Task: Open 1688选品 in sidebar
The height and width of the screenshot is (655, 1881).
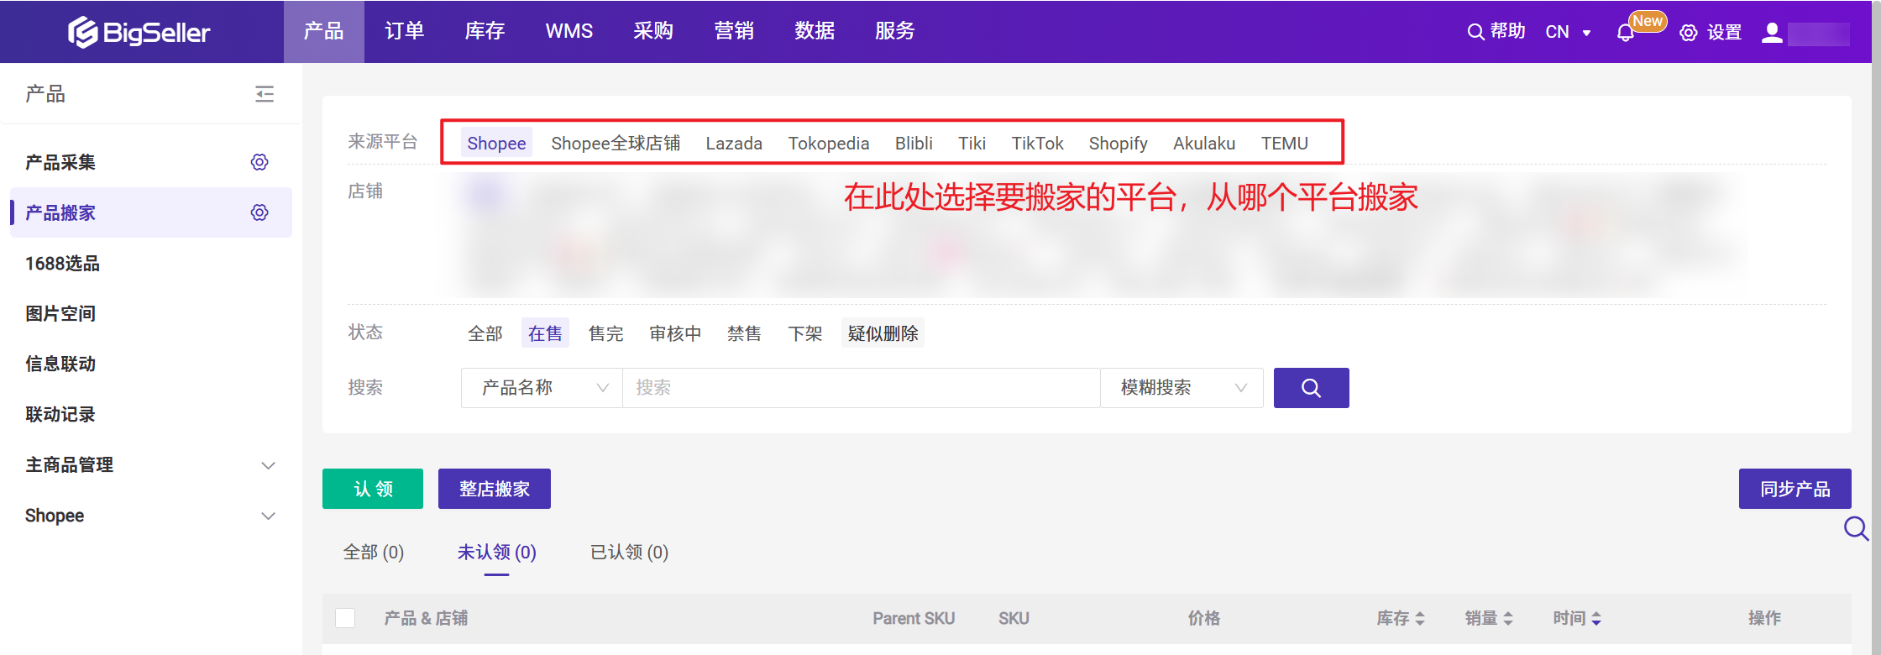Action: 62,264
